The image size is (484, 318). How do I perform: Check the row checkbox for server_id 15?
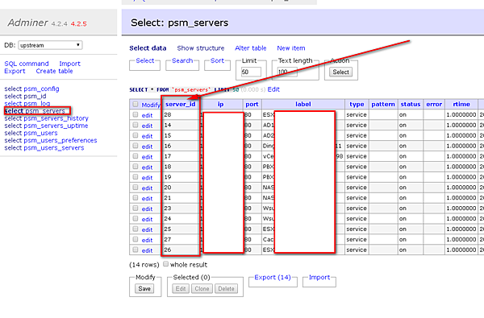(x=136, y=135)
